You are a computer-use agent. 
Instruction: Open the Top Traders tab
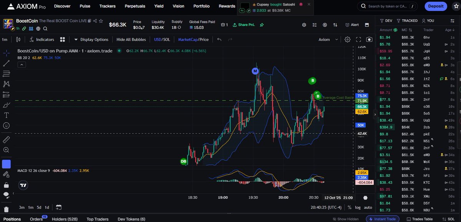pos(98,219)
